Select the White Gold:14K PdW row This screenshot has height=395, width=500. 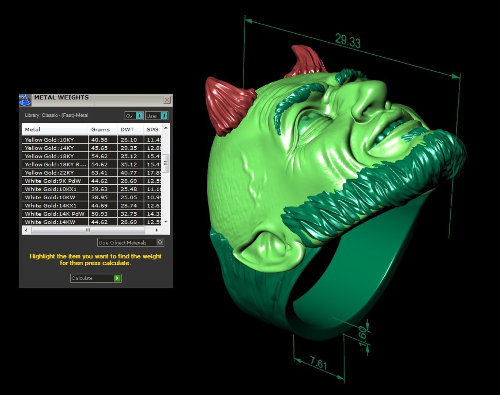pos(91,214)
